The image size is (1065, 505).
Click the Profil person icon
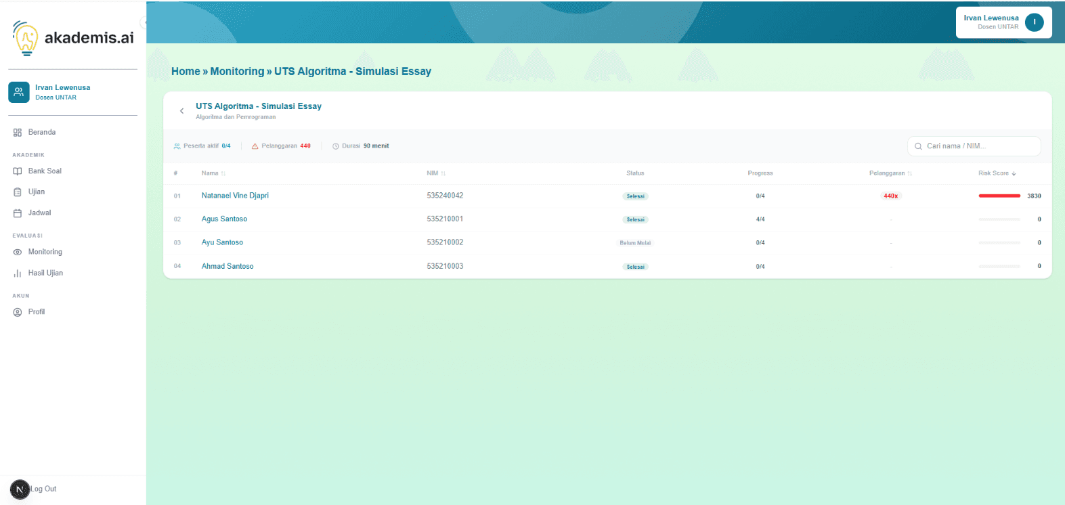tap(18, 312)
